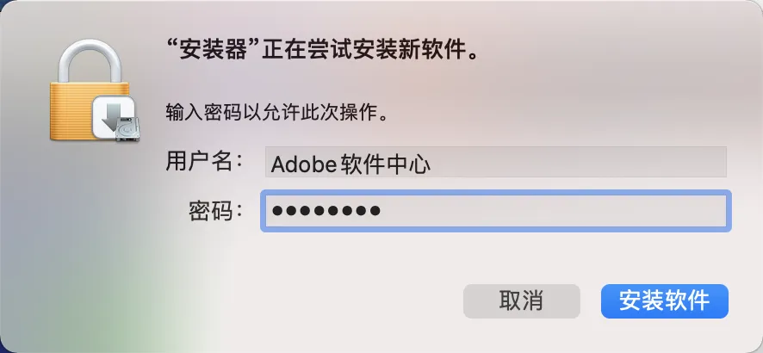Click the last password dot
The height and width of the screenshot is (353, 763).
[375, 211]
